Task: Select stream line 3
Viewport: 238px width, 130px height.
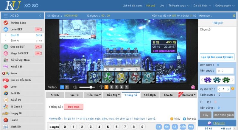Action: click(116, 87)
